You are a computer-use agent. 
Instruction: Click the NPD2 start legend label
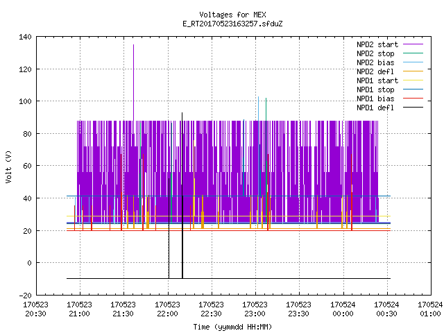click(x=377, y=44)
